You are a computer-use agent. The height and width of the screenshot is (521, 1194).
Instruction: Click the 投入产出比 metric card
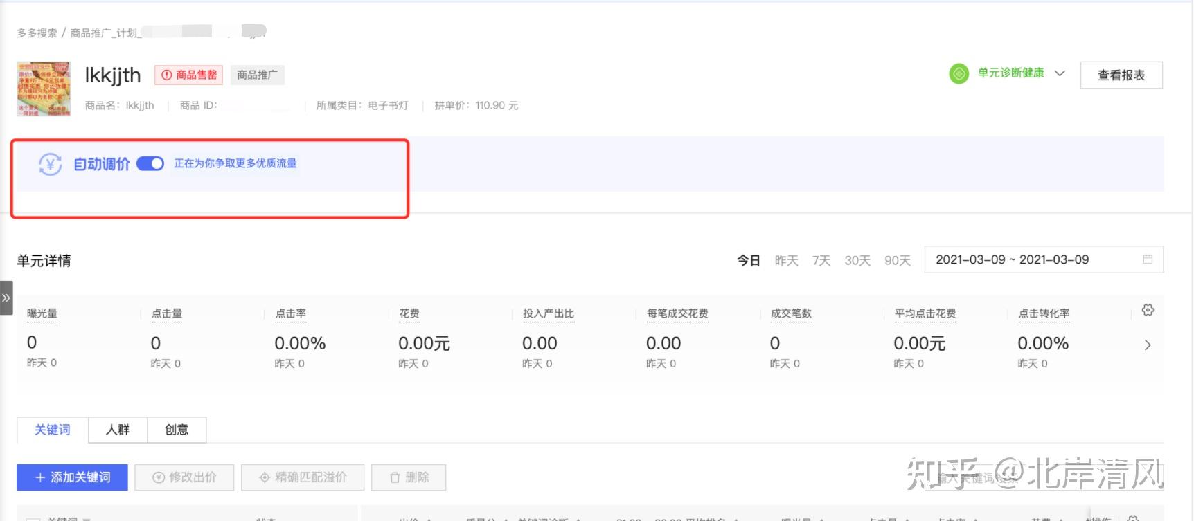[573, 338]
